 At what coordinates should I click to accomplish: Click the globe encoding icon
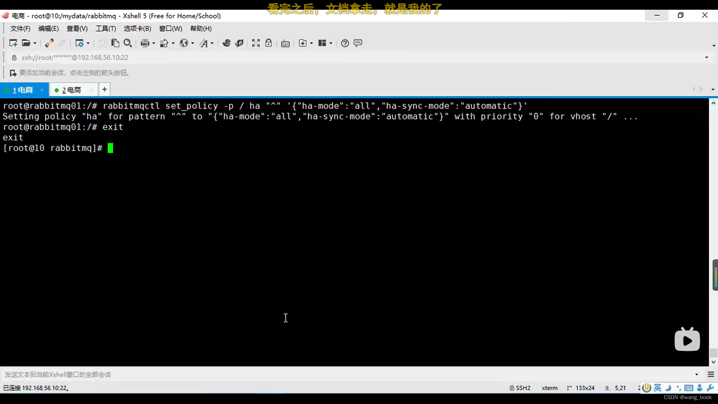point(184,43)
